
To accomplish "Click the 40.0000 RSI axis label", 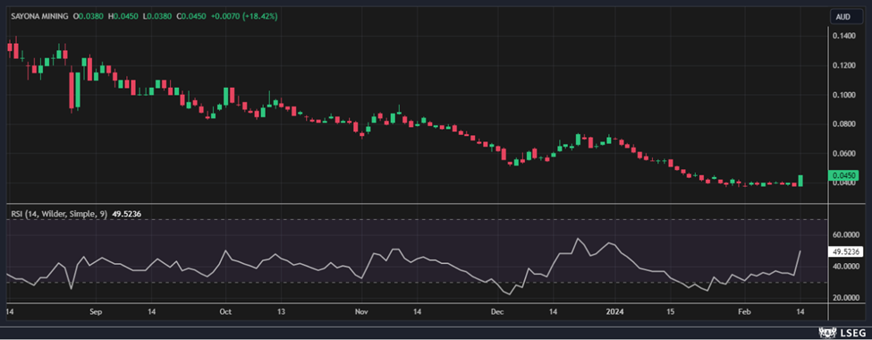I will coord(845,267).
